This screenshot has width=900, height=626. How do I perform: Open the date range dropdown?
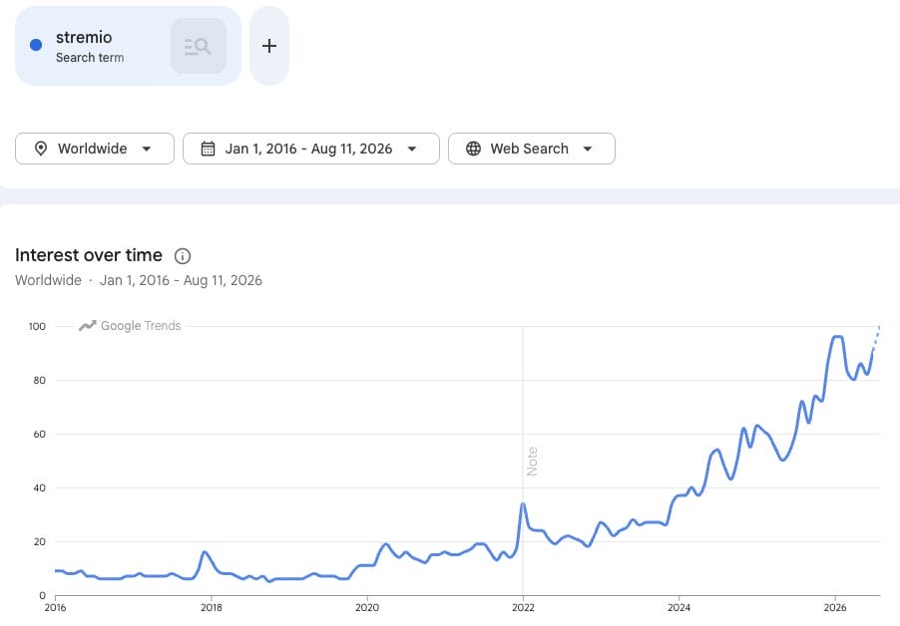tap(311, 149)
